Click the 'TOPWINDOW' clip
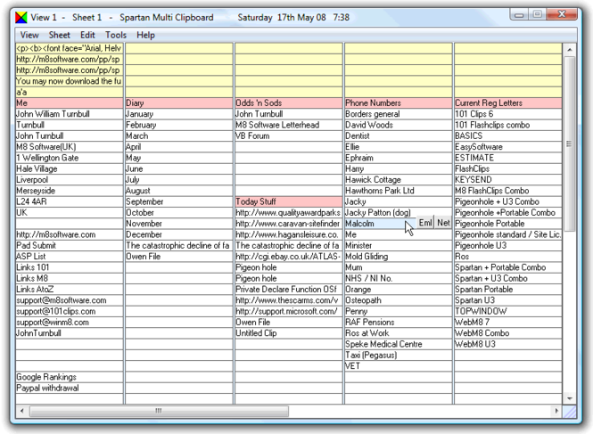 click(508, 311)
